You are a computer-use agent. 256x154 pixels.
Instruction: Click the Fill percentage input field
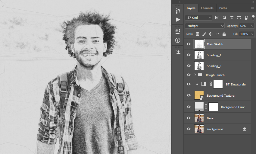(244, 34)
